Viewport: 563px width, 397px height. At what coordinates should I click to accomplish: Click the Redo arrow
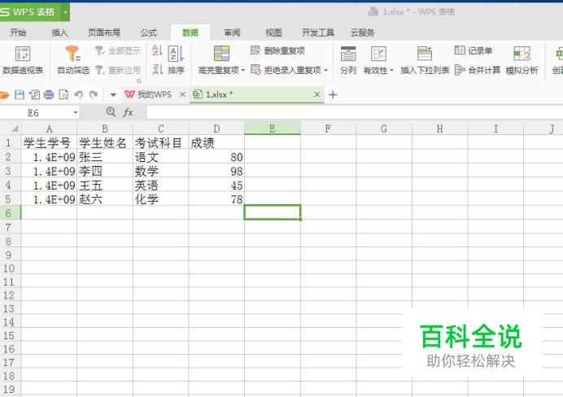[94, 94]
